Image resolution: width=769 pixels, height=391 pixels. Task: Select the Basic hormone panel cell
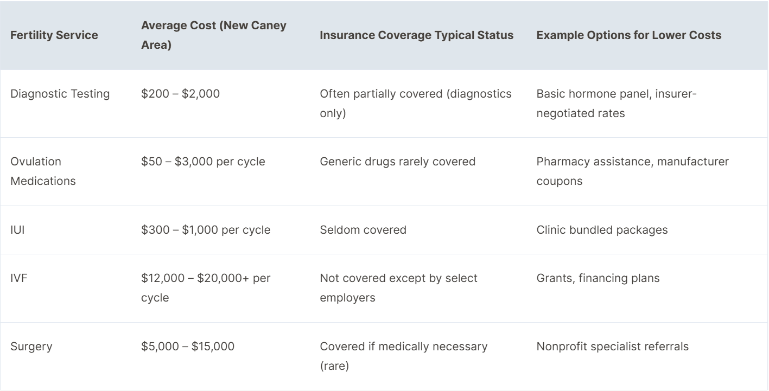coord(617,104)
